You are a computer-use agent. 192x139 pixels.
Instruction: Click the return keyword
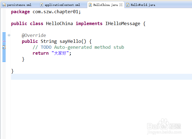point(41,53)
